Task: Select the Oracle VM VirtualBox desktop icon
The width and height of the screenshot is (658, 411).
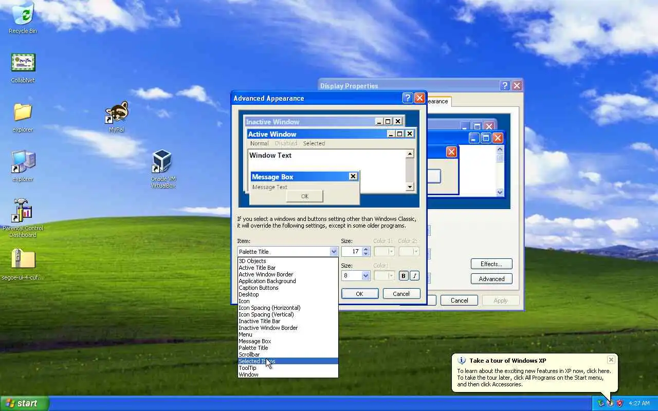Action: click(x=163, y=169)
